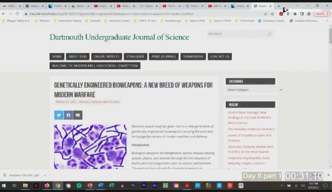Open Adobe Acrobat from the taskbar

click(x=187, y=186)
